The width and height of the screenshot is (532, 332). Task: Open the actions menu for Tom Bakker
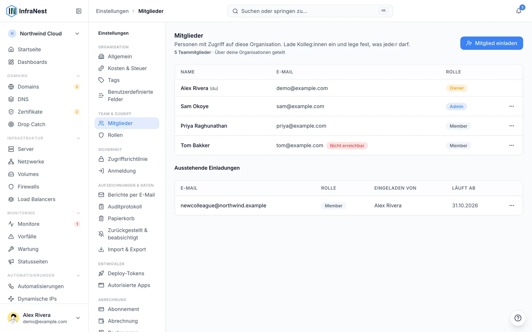[512, 145]
